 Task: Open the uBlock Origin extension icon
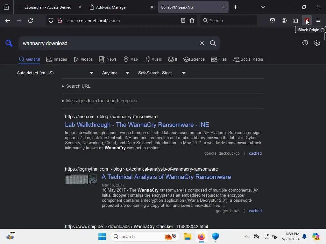pyautogui.click(x=307, y=20)
